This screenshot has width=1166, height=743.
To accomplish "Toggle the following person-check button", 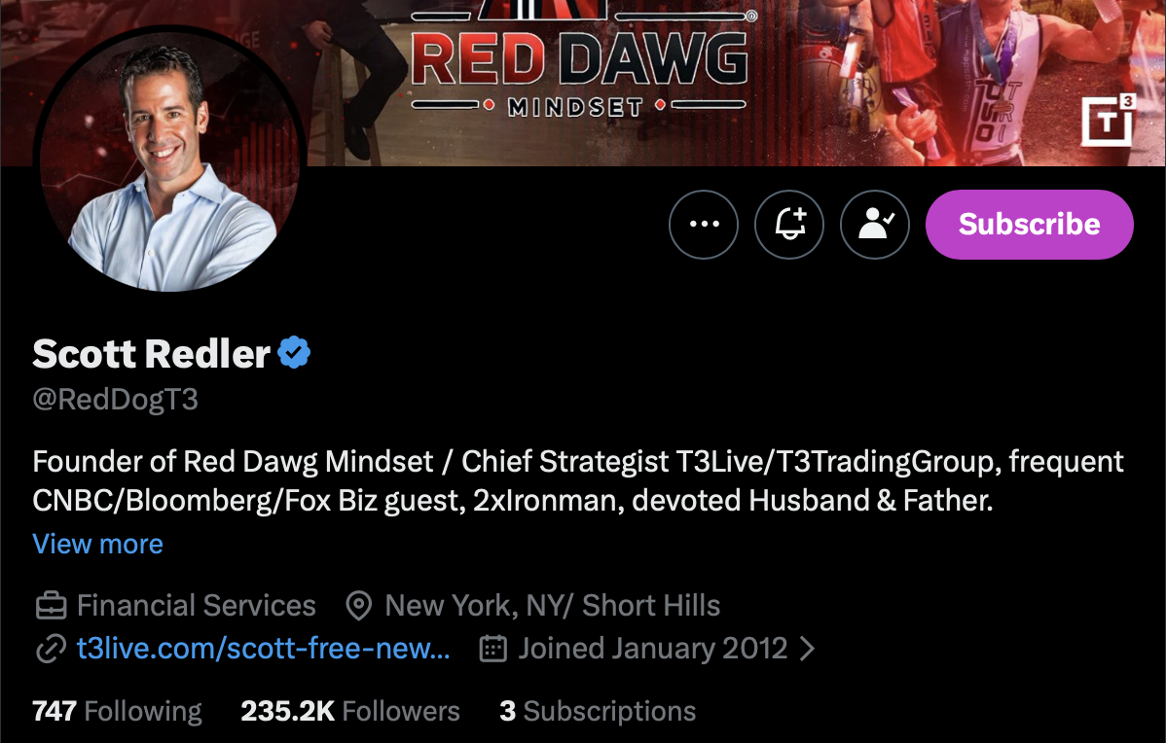I will tap(874, 225).
